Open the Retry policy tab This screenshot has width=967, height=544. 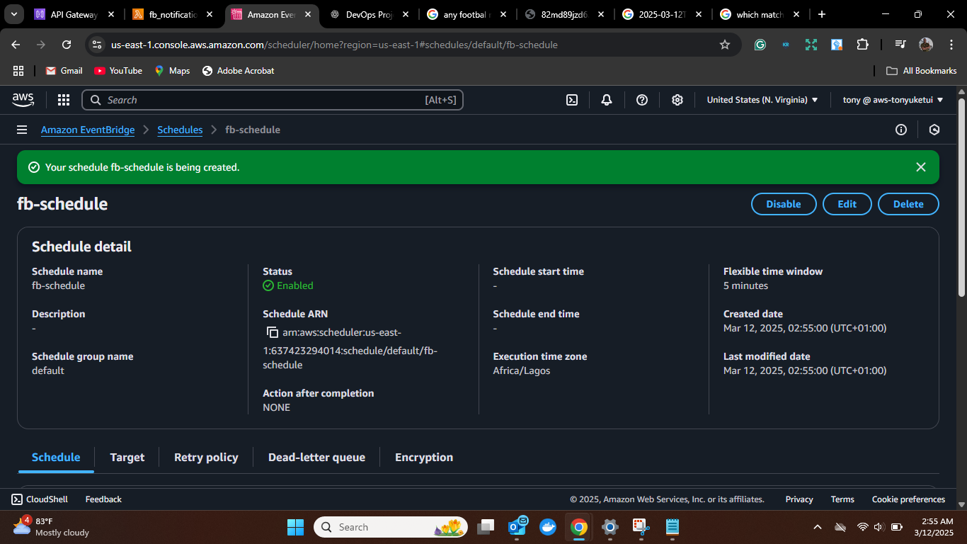click(x=206, y=458)
